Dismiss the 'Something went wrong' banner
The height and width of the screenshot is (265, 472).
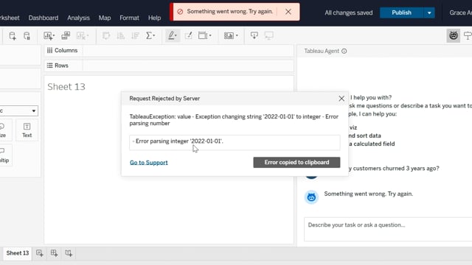tap(288, 12)
